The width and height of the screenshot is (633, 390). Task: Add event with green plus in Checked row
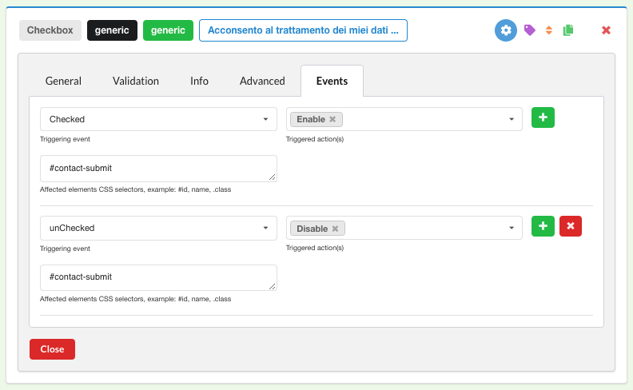pos(543,117)
